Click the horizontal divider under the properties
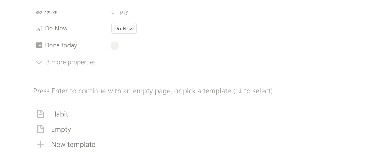The height and width of the screenshot is (159, 382). coord(191,77)
